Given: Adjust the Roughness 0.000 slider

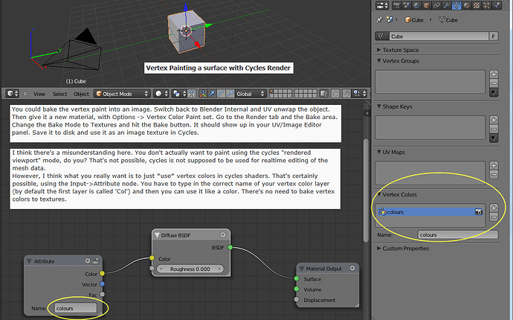Looking at the screenshot, I should point(190,269).
